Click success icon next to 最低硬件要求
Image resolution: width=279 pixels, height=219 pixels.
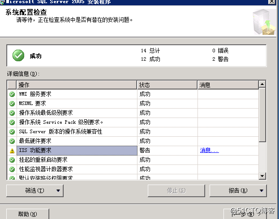click(12, 141)
